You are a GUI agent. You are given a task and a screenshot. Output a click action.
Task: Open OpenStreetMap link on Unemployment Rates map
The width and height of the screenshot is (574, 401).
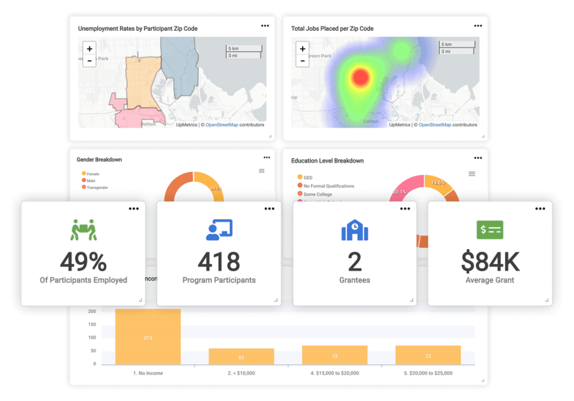tap(222, 125)
